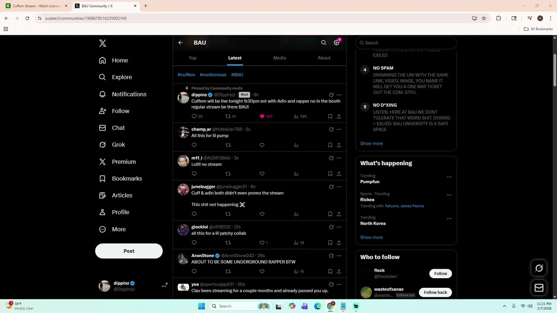Open account switcher dots beside dippinz

(x=164, y=286)
